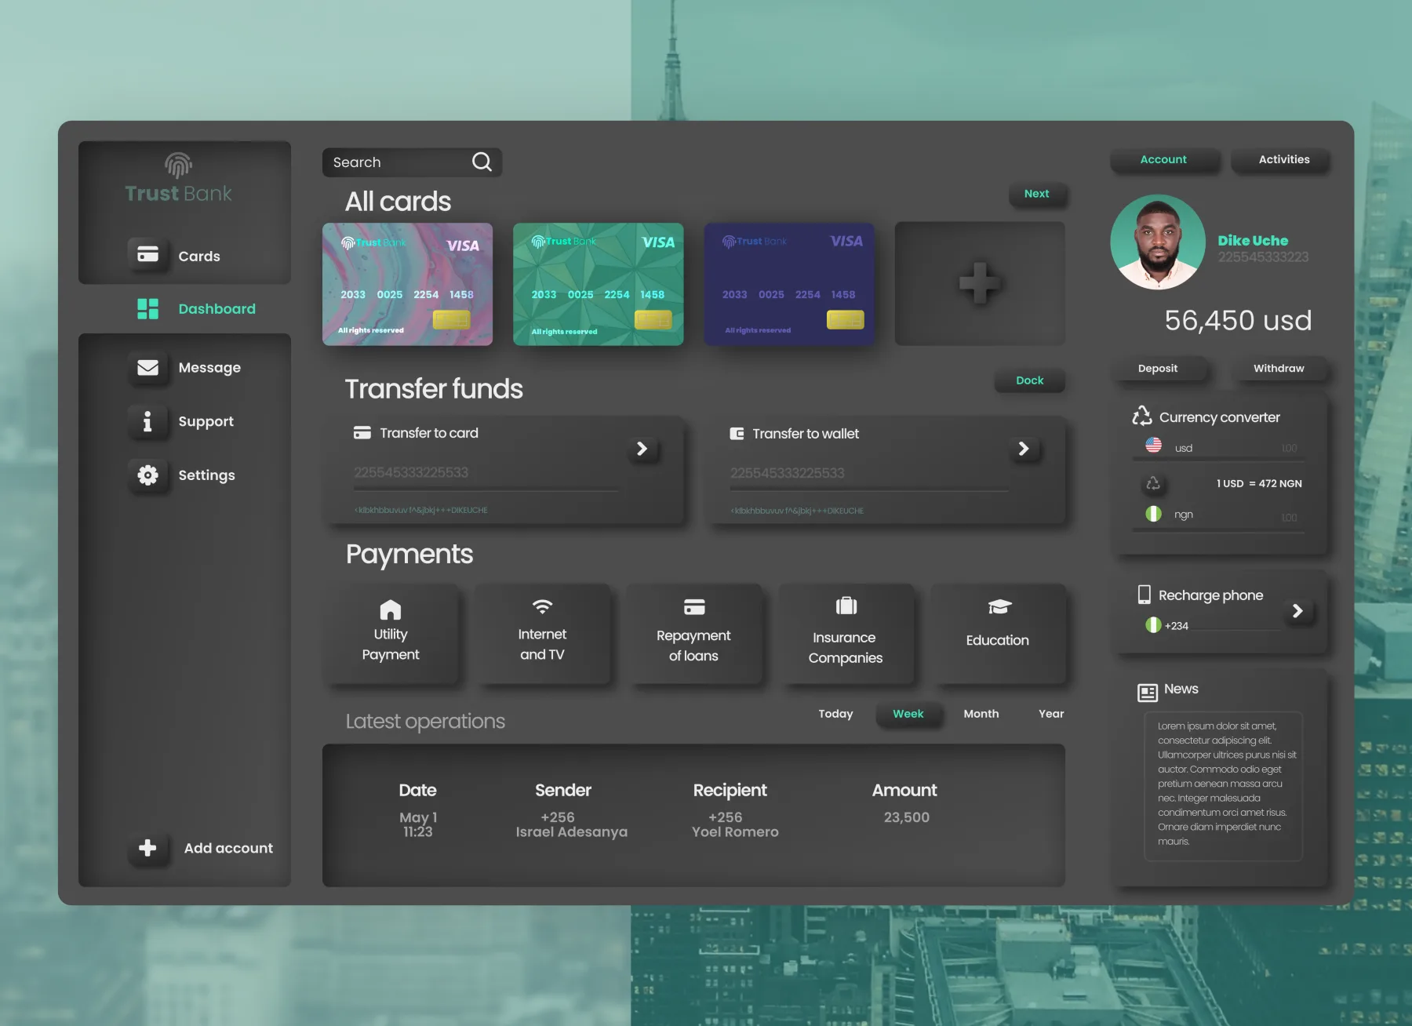Open Cards via the card icon
Screen dimensions: 1412x1026
[147, 254]
